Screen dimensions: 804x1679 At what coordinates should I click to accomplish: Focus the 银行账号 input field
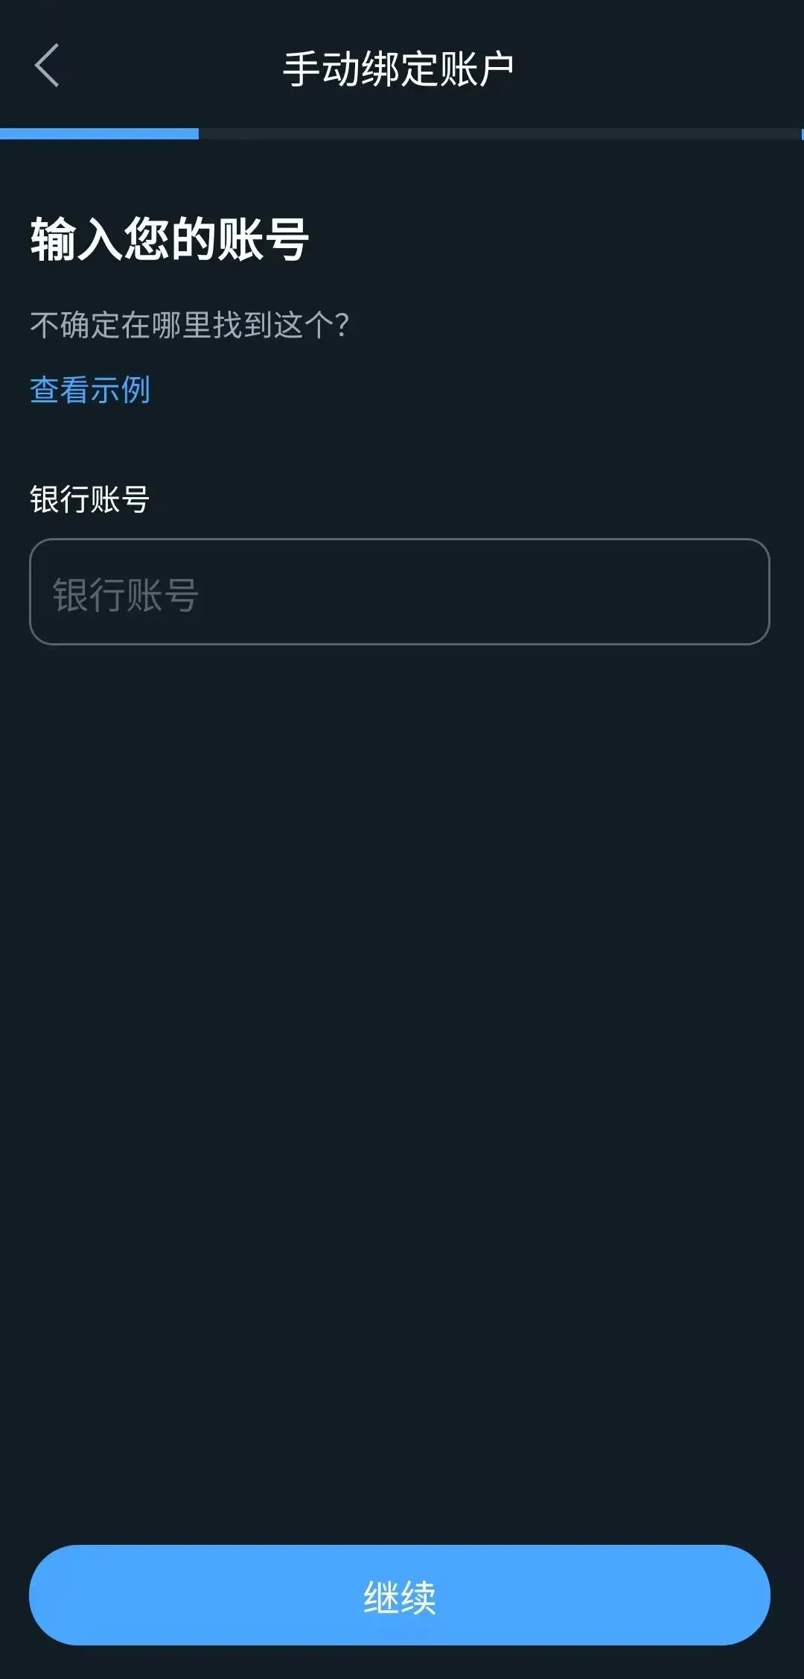400,592
